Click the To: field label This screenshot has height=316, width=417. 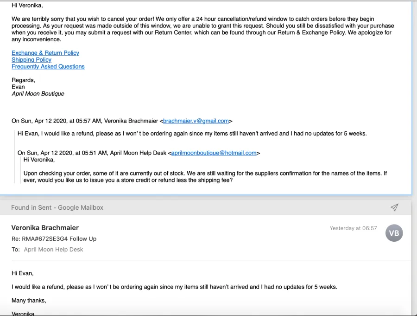[x=16, y=249]
